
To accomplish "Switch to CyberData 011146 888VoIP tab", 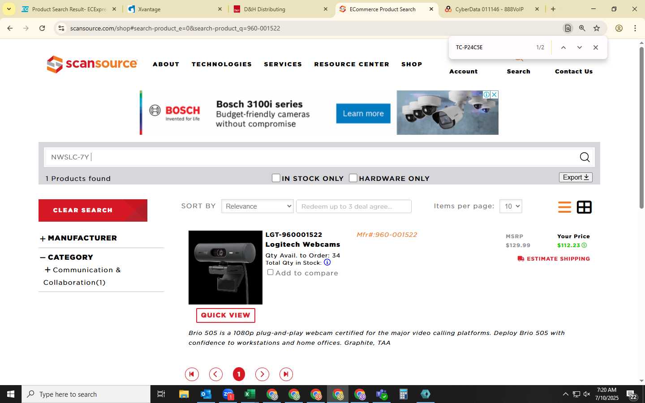I will (x=492, y=9).
